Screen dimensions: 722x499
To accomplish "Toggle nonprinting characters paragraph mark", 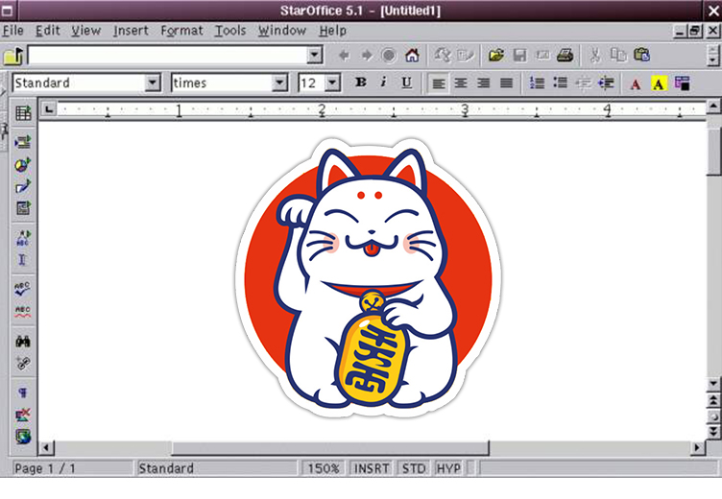I will point(23,392).
